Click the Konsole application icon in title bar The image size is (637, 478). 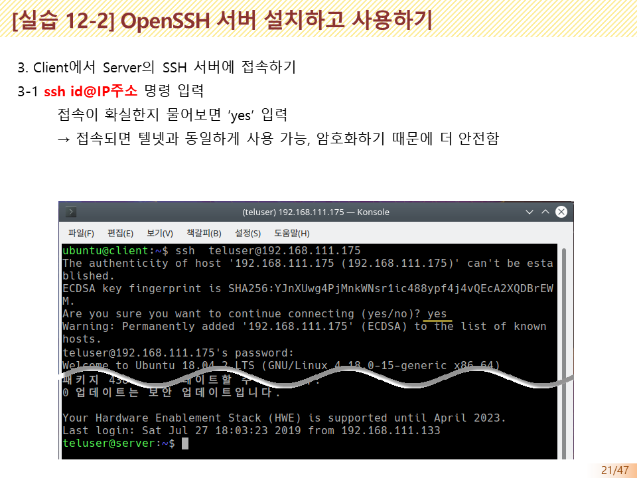pos(70,212)
